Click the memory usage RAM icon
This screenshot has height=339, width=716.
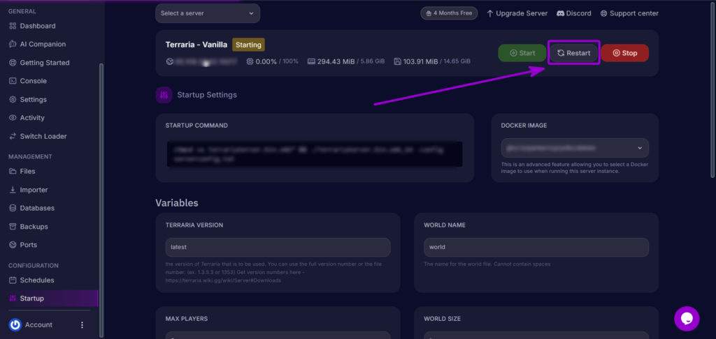point(312,61)
